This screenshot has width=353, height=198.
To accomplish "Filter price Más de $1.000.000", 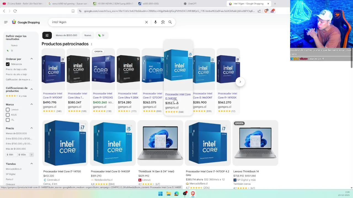I will tap(16, 149).
